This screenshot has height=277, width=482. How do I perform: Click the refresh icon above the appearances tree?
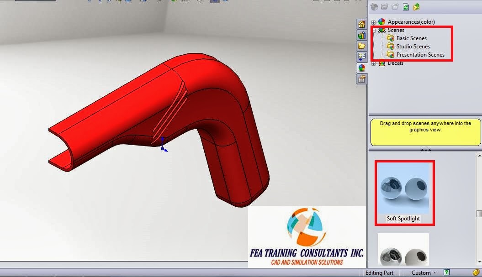406,7
